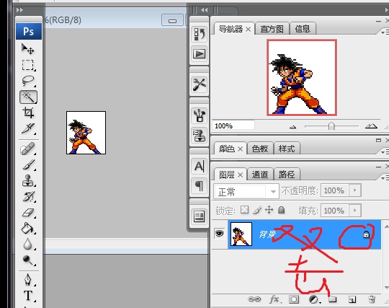Hide the Background layer eye icon
This screenshot has width=389, height=308.
pyautogui.click(x=219, y=233)
